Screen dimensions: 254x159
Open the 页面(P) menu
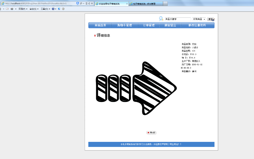pyautogui.click(x=23, y=9)
